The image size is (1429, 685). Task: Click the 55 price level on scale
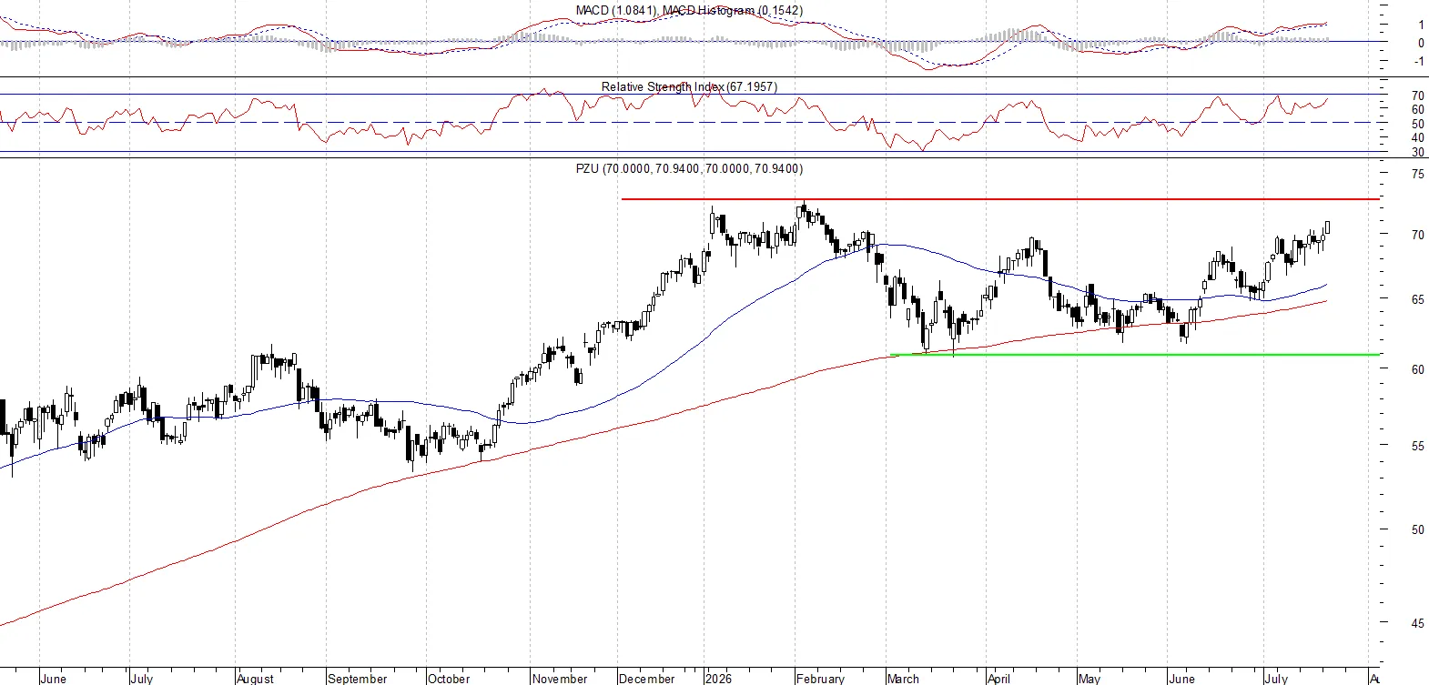1418,446
